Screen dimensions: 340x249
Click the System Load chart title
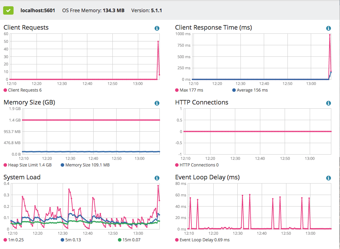[x=22, y=177]
